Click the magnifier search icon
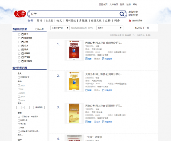171x141 pixels. click(x=122, y=14)
